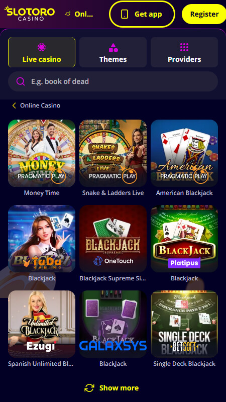
Task: Click the icon beside truncated Onl... label
Action: pos(68,14)
